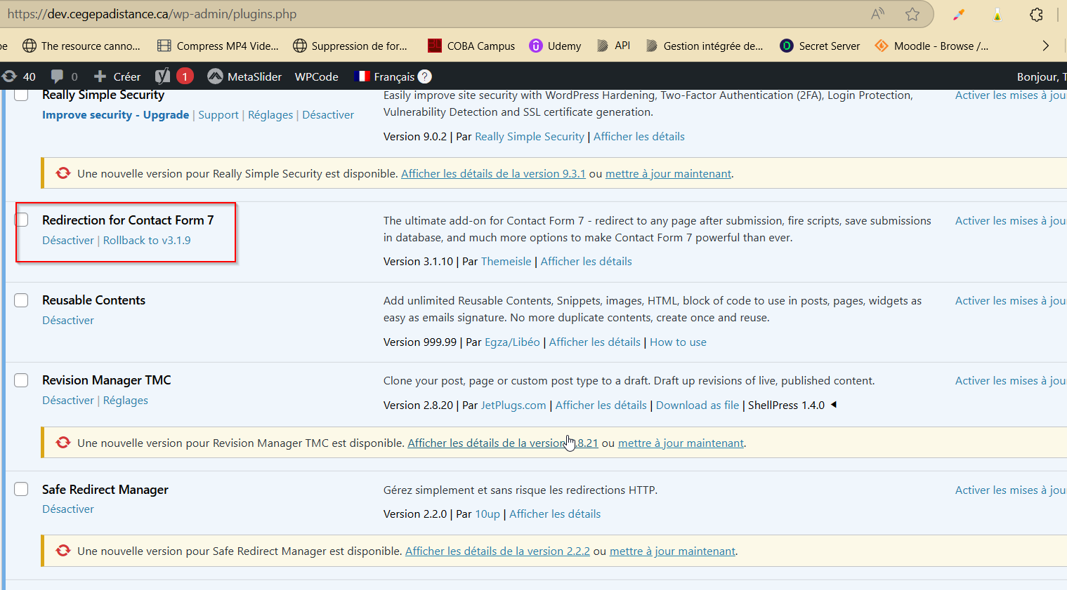Open the browser Extensions puzzle icon

point(1036,14)
